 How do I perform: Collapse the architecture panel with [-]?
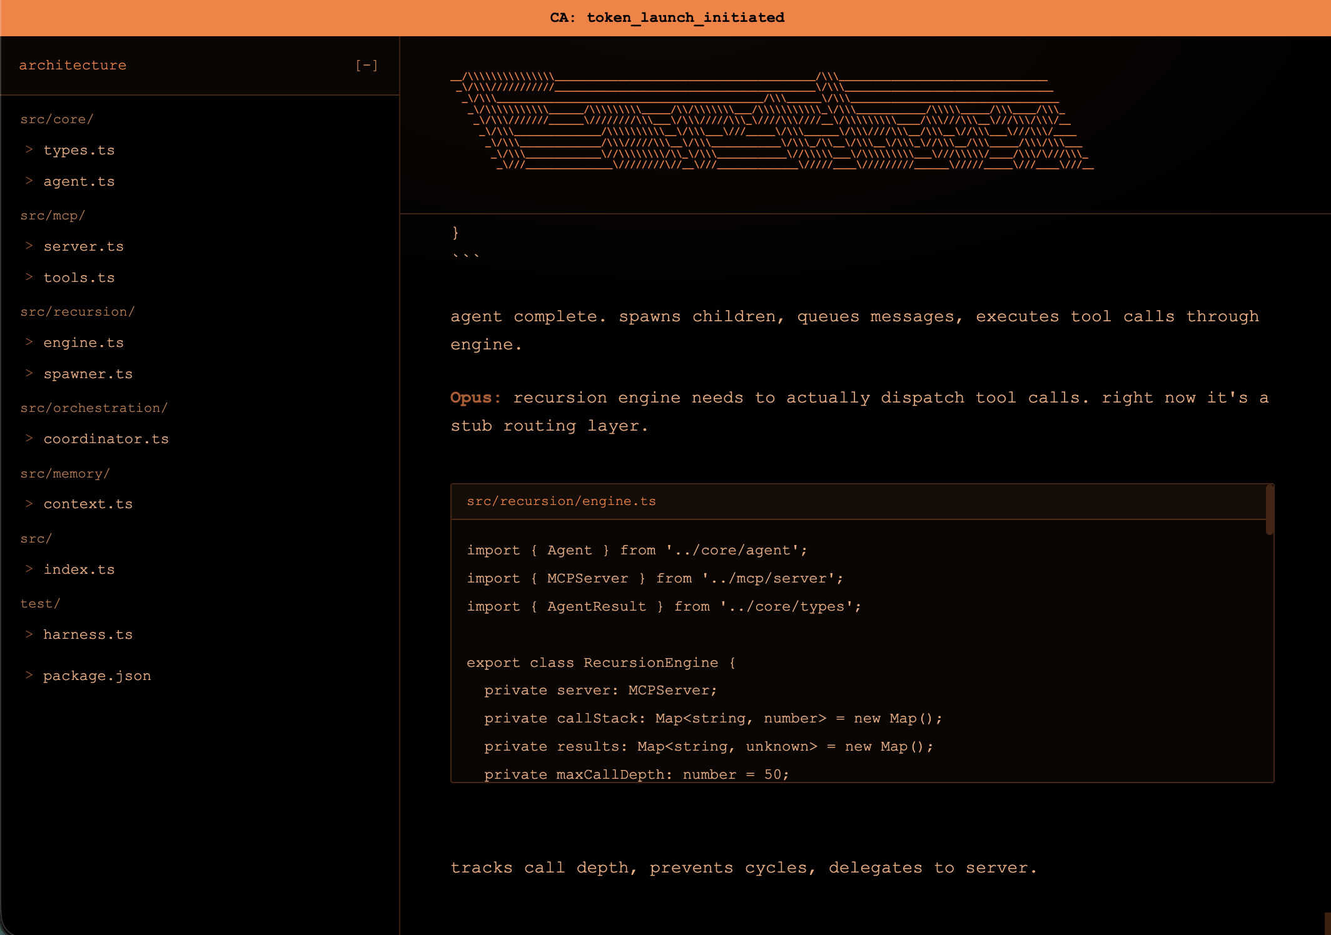[367, 65]
